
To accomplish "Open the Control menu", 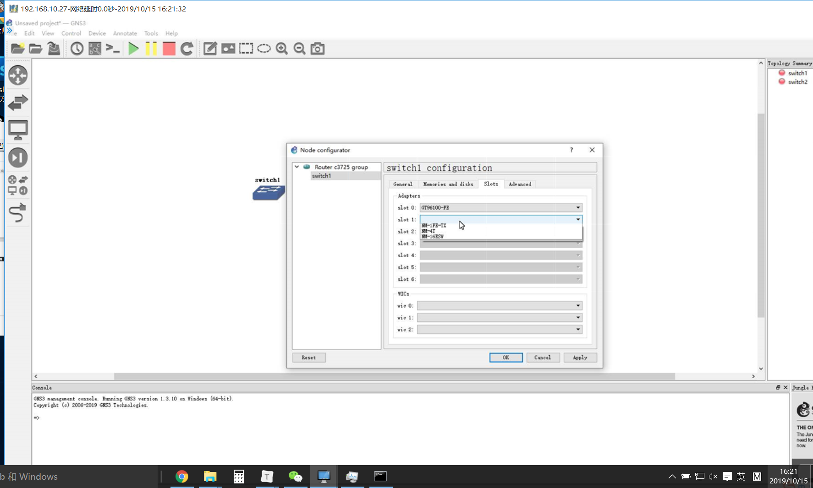I will [x=71, y=33].
